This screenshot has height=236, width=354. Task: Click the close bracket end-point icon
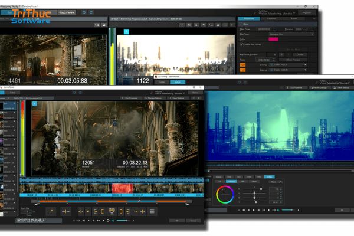(x=121, y=212)
